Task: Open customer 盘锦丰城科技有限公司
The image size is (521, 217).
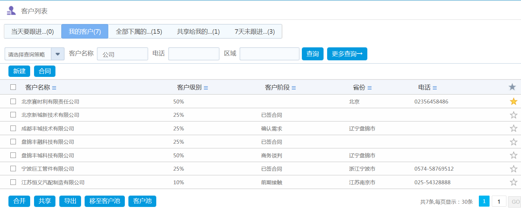Action: 48,156
